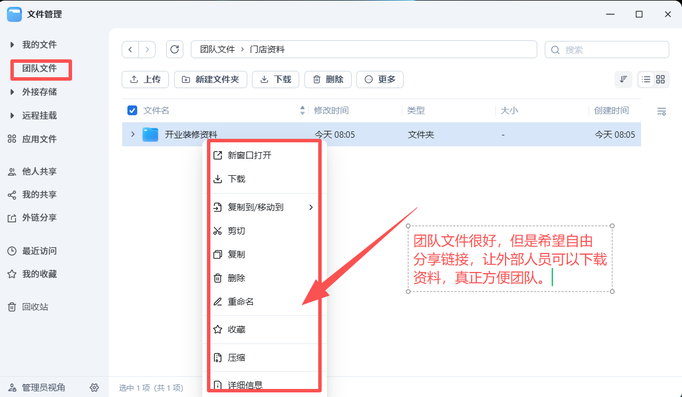
Task: Expand 我的文件 tree arrow
Action: click(12, 44)
